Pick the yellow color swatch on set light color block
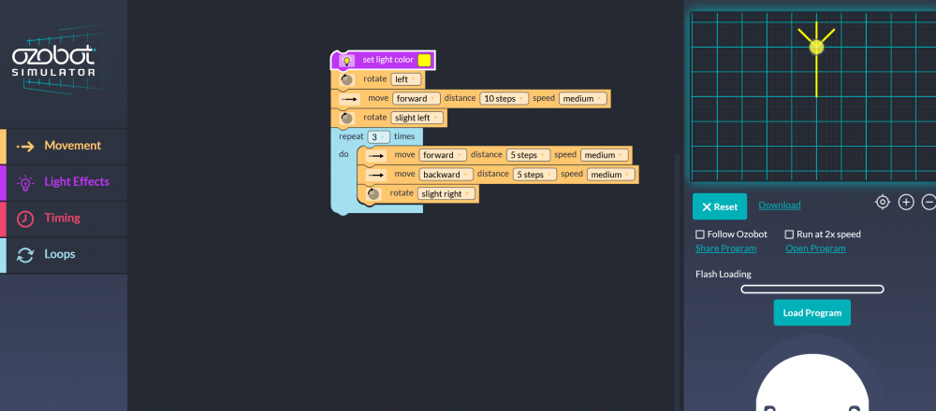Viewport: 936px width, 411px height. pyautogui.click(x=424, y=60)
